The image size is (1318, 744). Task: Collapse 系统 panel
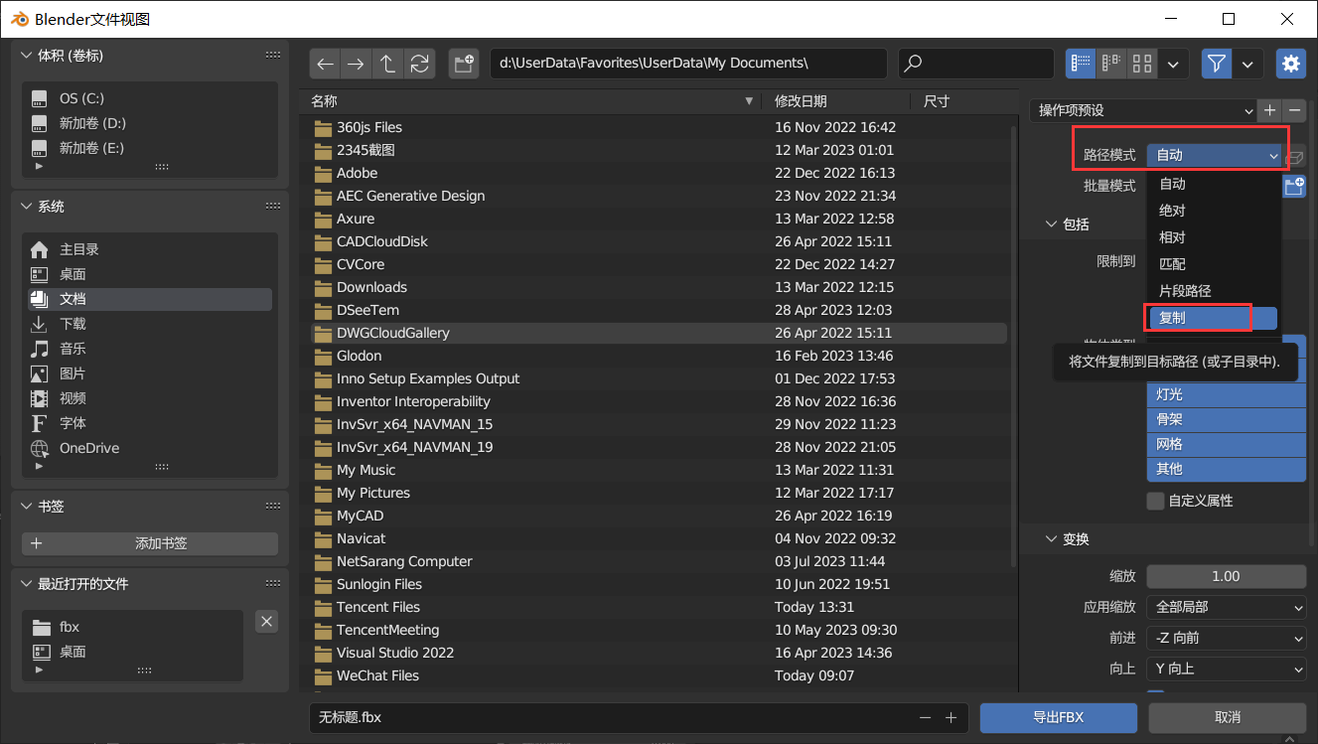(x=27, y=207)
